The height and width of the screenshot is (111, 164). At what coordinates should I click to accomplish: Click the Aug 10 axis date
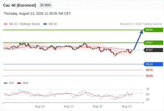coord(40,106)
